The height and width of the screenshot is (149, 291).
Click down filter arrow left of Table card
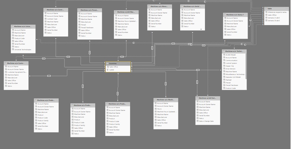(250, 20)
